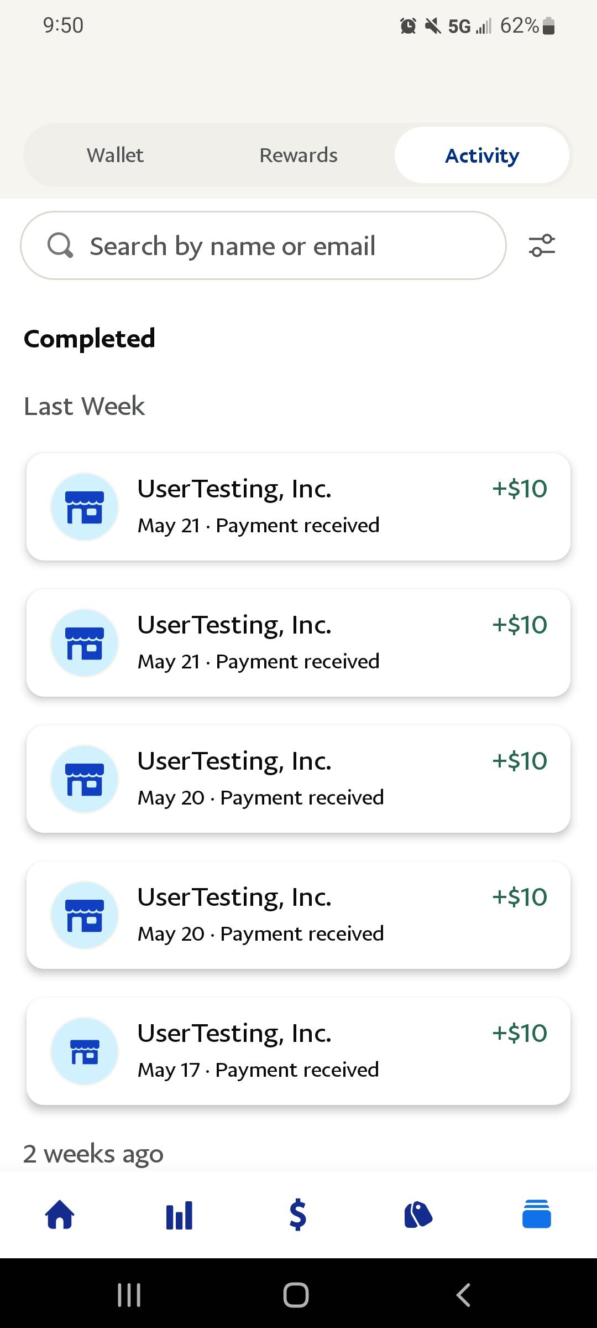Tap the May 17 merchant store icon

tap(85, 1051)
